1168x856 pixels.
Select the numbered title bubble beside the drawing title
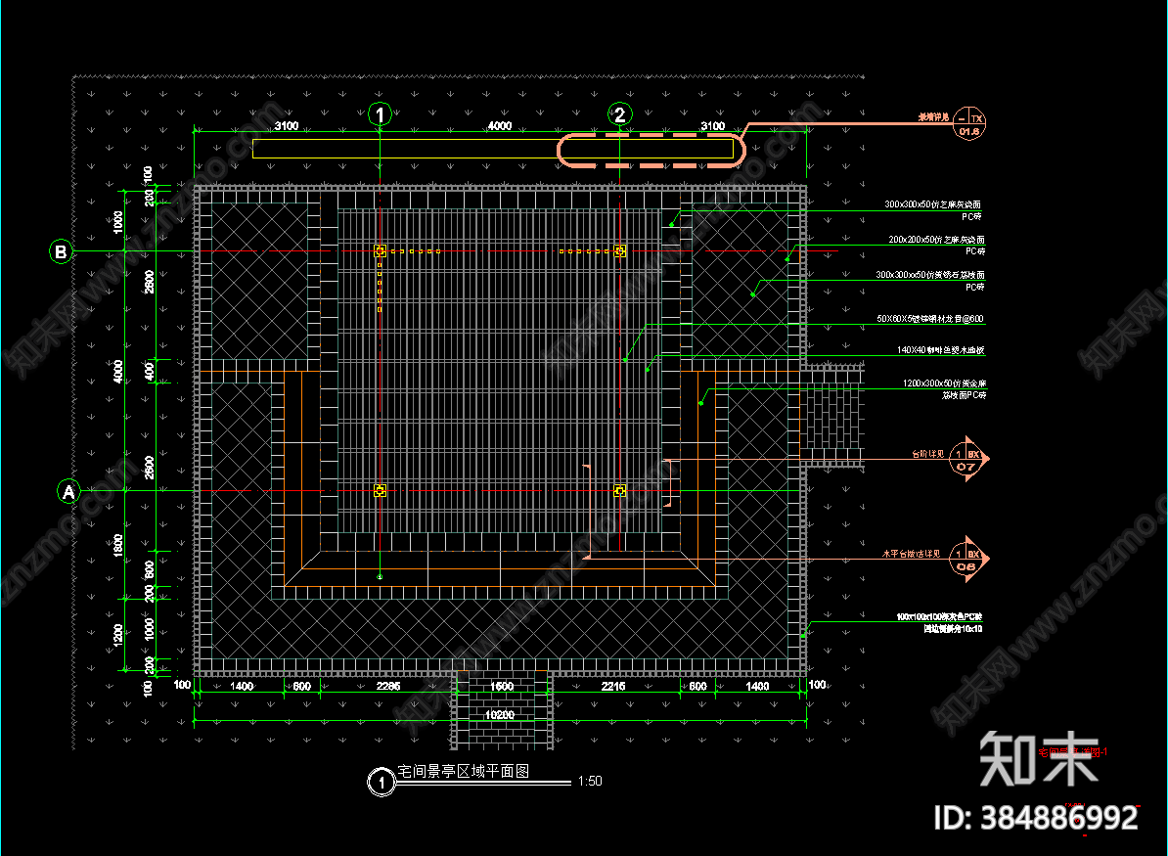[382, 783]
